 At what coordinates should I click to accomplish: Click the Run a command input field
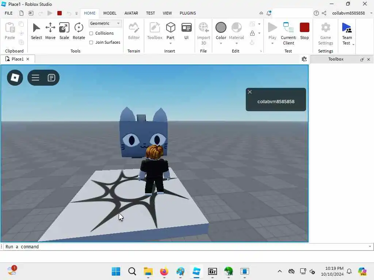point(186,247)
